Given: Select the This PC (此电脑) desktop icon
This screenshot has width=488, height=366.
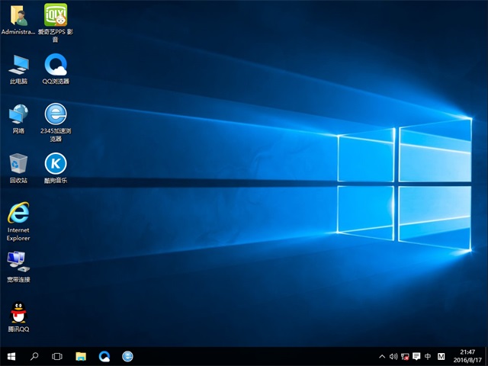Looking at the screenshot, I should point(18,64).
